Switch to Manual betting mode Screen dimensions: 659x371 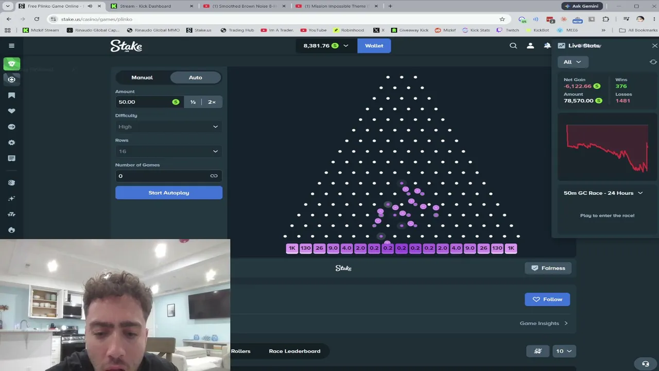142,77
